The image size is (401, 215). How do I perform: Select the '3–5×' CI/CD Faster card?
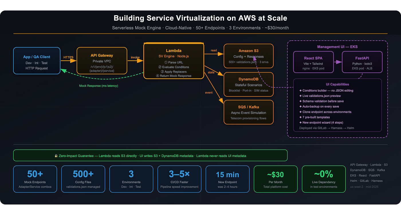click(x=179, y=179)
